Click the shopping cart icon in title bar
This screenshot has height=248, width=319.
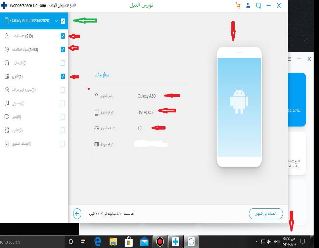coord(238,6)
